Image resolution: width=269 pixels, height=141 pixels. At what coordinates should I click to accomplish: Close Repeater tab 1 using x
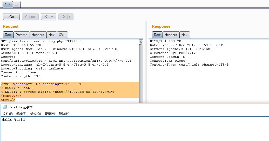pos(9,5)
